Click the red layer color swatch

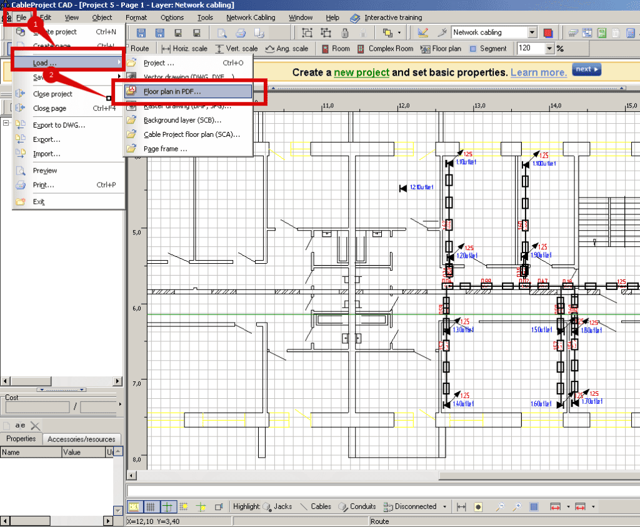(x=548, y=33)
